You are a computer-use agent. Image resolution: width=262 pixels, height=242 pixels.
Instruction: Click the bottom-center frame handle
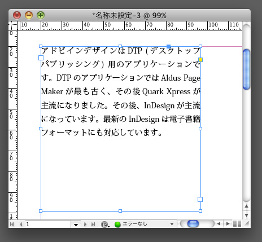[120, 211]
